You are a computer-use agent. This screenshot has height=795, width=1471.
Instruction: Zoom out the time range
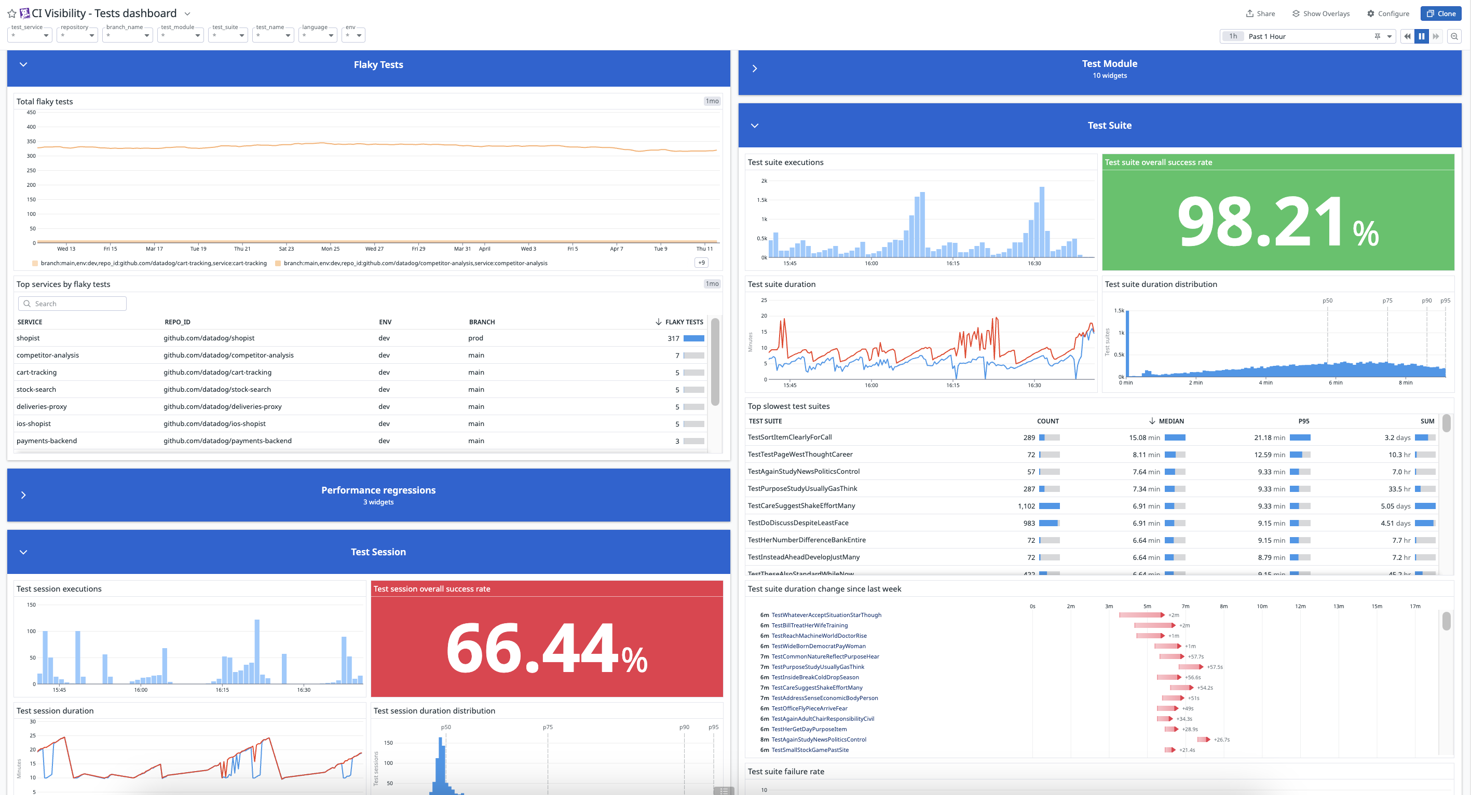(1454, 36)
